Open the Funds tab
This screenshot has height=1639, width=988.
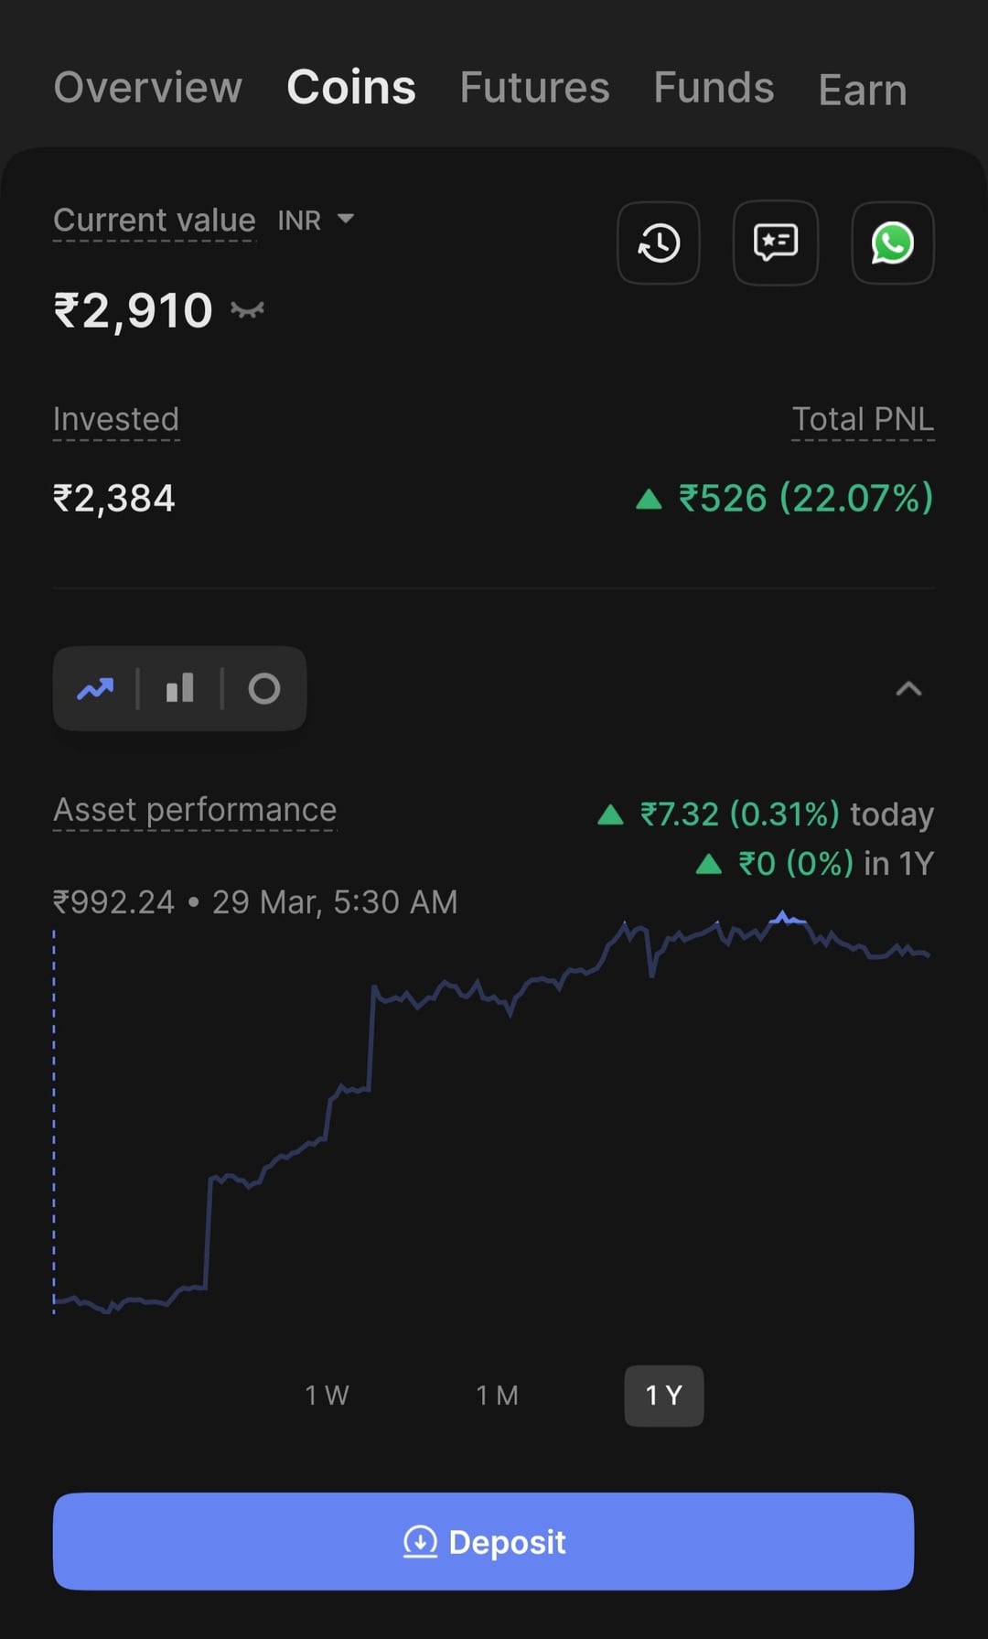pos(714,88)
